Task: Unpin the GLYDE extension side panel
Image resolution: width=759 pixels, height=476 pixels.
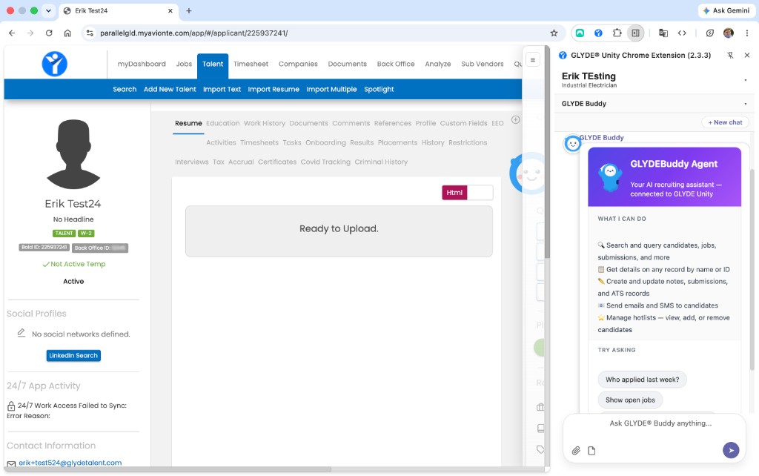Action: tap(730, 55)
